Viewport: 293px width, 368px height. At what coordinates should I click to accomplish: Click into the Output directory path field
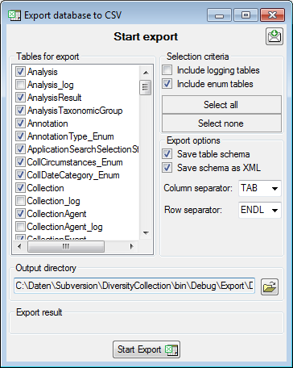click(134, 286)
